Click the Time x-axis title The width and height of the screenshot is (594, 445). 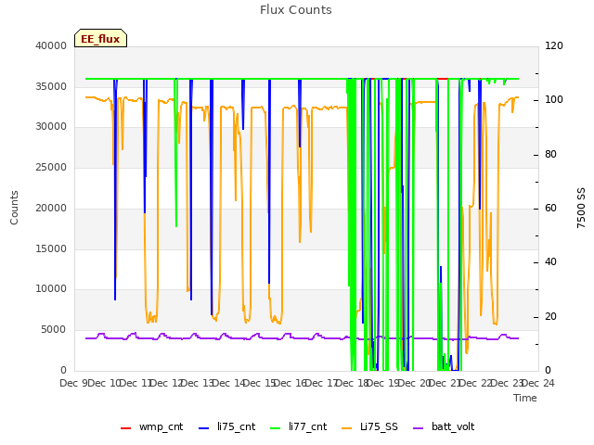525,398
